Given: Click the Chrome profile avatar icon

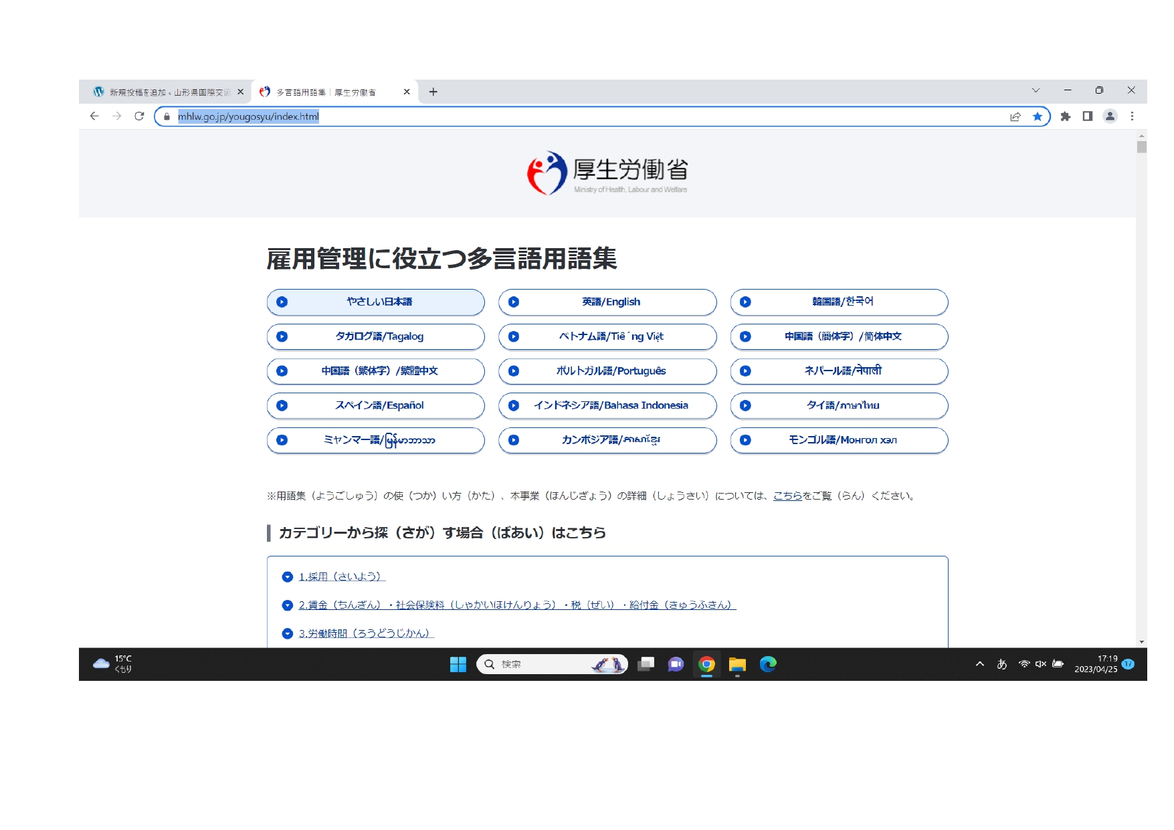Looking at the screenshot, I should (x=1110, y=116).
